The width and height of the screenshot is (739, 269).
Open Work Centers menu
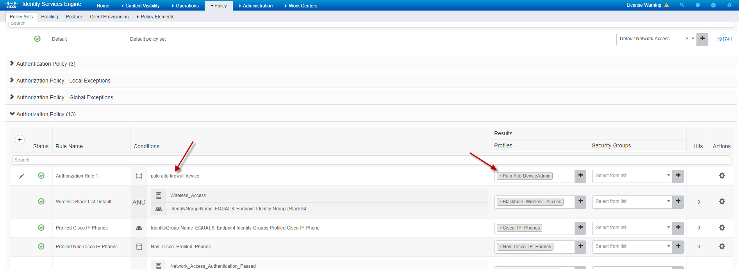[x=301, y=6]
